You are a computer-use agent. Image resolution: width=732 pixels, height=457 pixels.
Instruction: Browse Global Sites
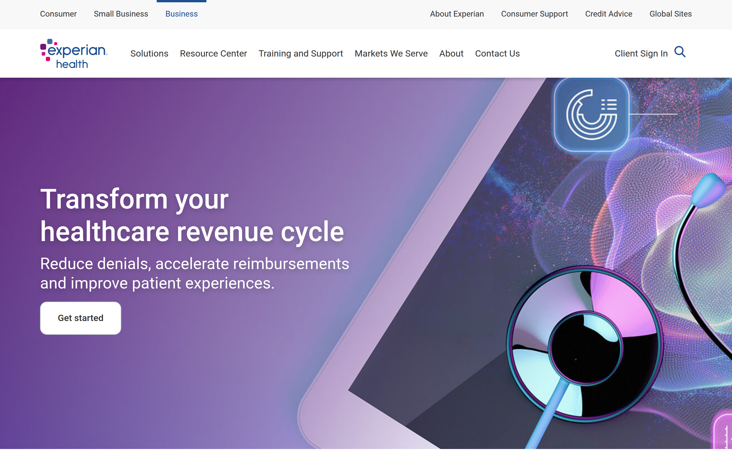click(671, 14)
